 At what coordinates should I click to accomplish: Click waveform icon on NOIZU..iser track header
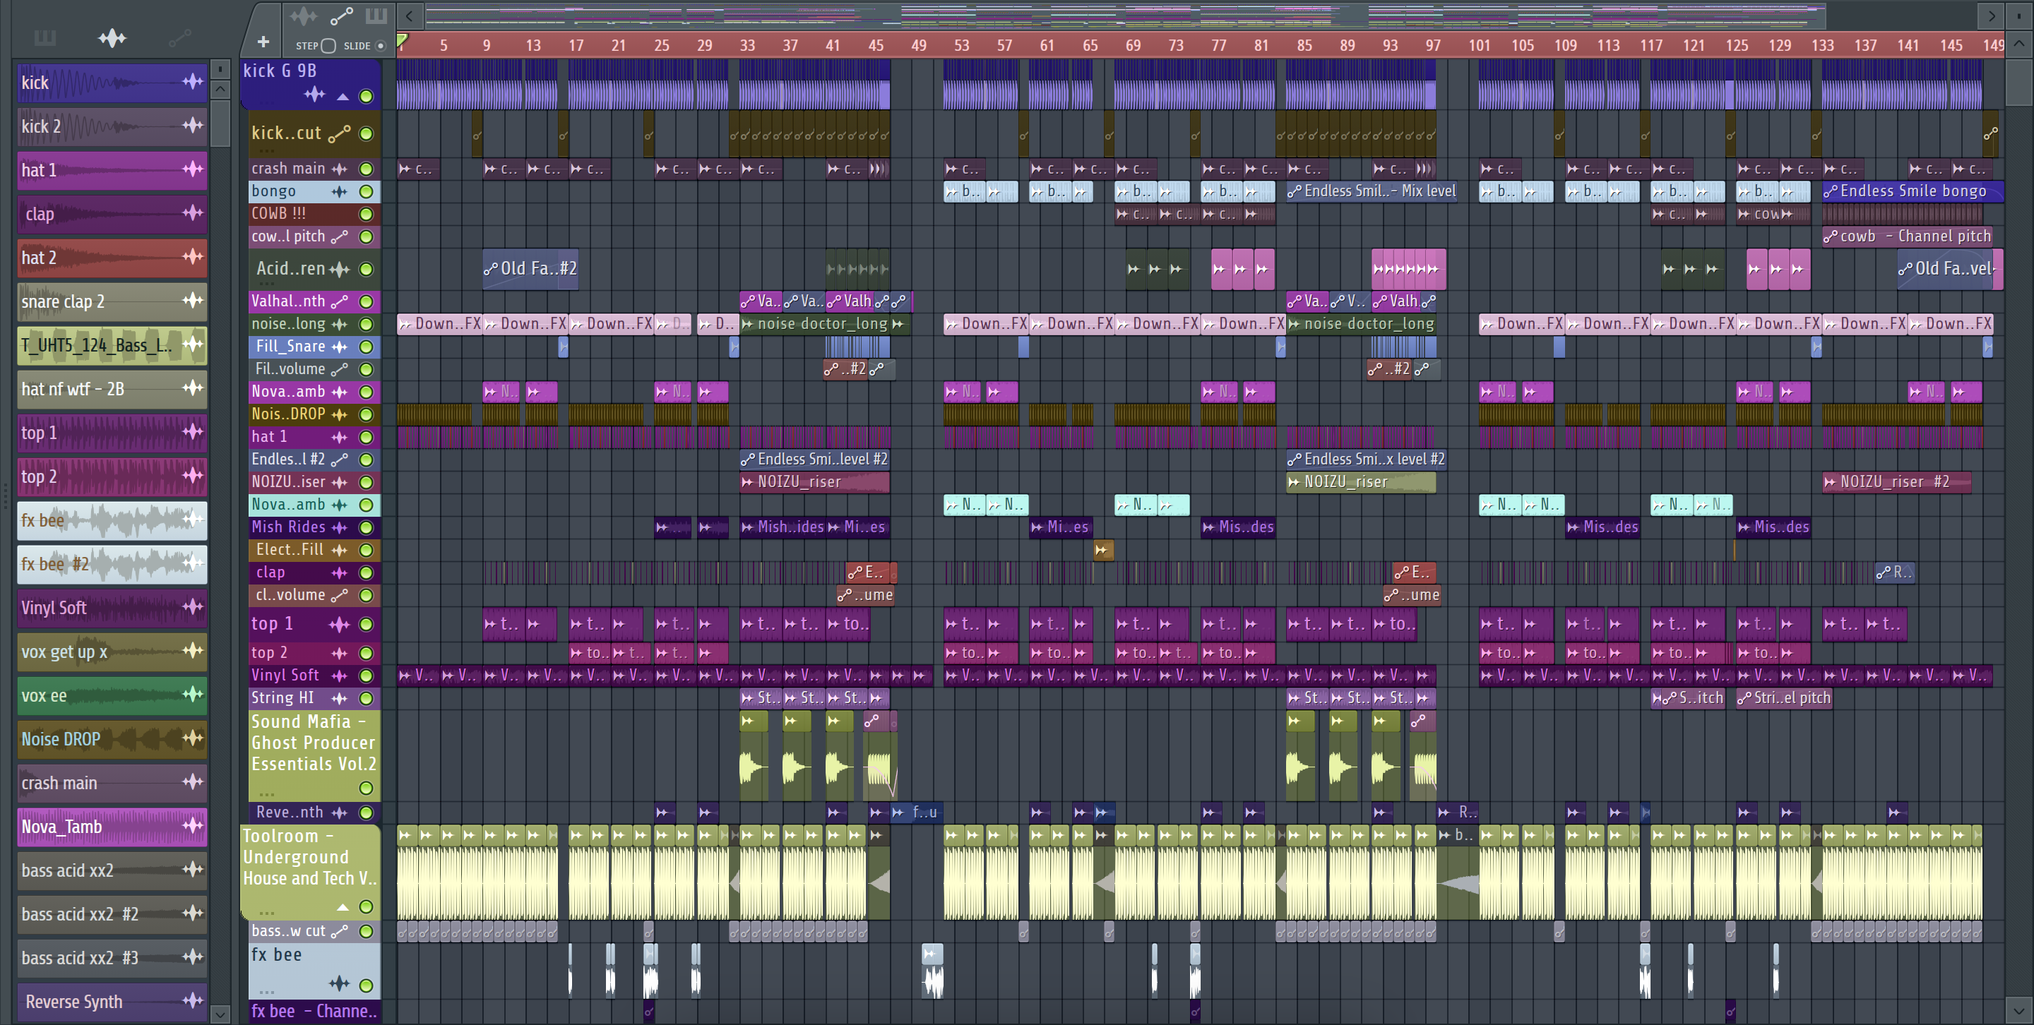340,482
